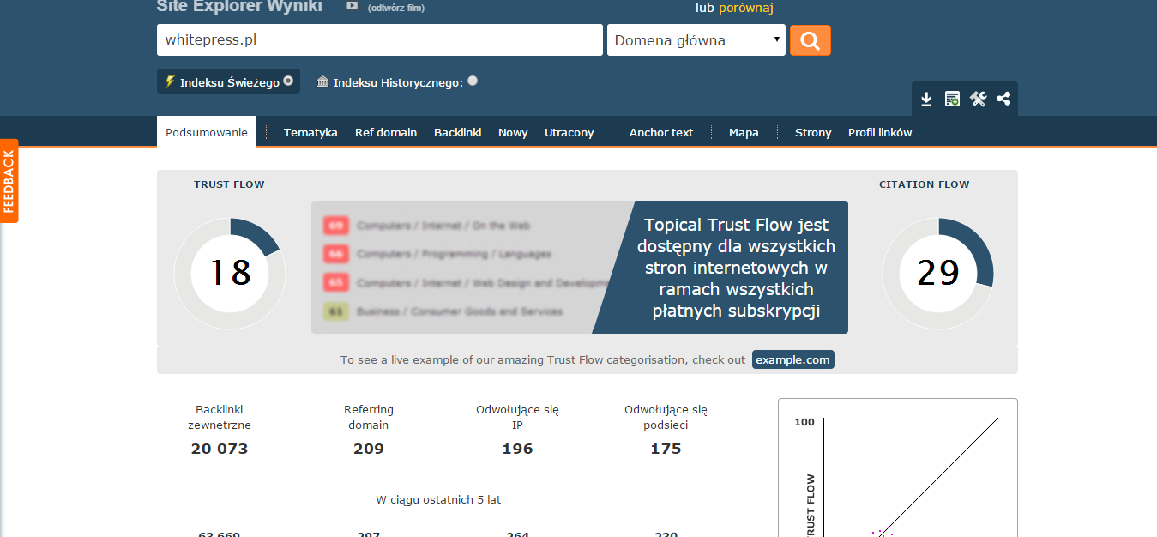Click the bank building Historic Index icon
This screenshot has width=1157, height=537.
(322, 81)
